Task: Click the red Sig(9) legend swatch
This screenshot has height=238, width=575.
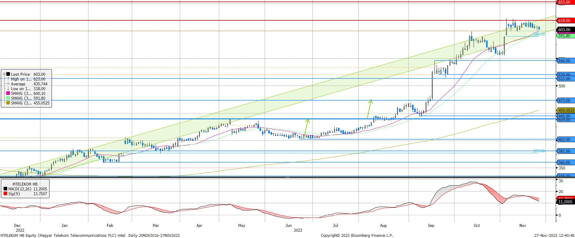Action: [5, 194]
